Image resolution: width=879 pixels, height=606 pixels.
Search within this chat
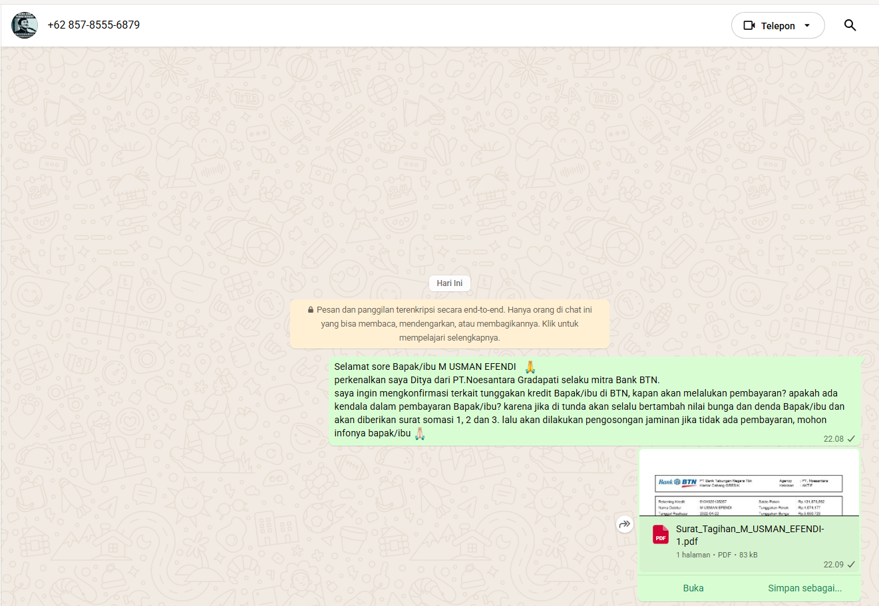(850, 25)
